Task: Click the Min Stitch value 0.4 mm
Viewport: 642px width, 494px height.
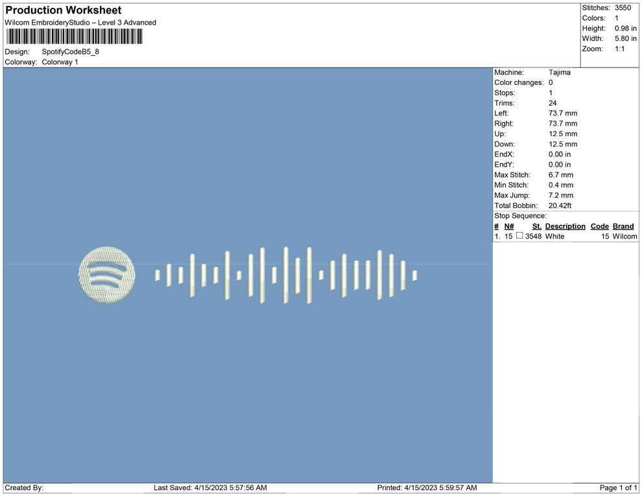Action: click(561, 185)
